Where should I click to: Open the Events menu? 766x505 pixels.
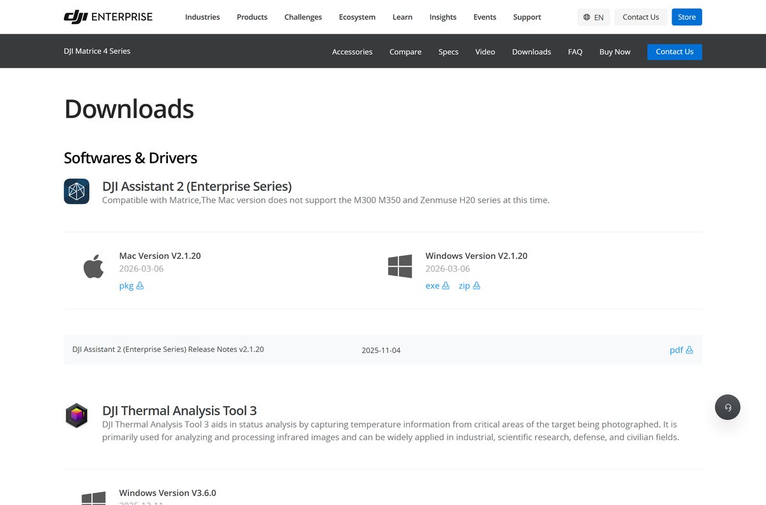485,17
